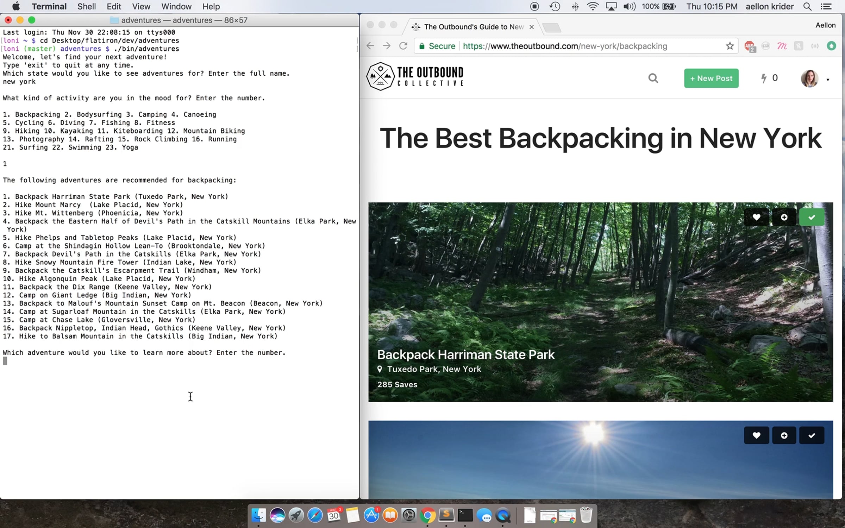Open the profile avatar dropdown arrow
This screenshot has height=528, width=845.
(828, 80)
